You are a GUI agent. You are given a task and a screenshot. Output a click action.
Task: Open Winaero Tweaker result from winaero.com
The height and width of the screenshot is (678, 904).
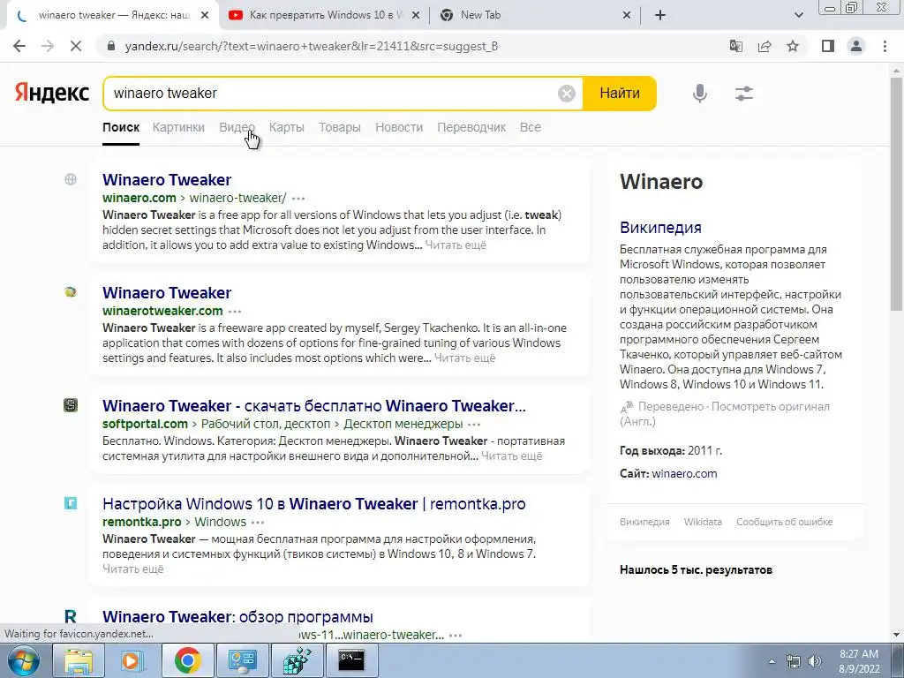(167, 180)
